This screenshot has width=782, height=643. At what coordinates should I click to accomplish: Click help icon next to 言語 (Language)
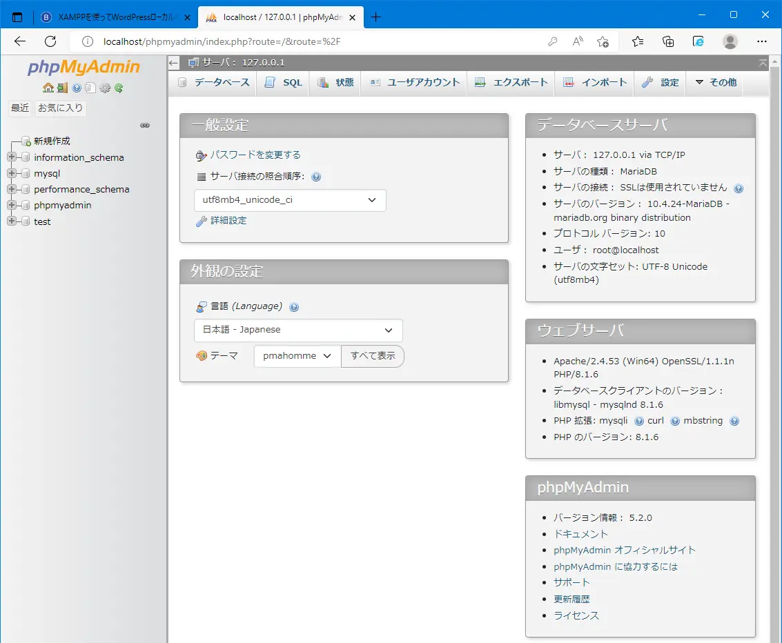tap(294, 307)
